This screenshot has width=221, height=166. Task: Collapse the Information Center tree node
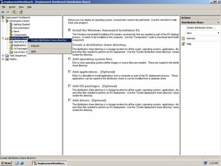pos(3,21)
